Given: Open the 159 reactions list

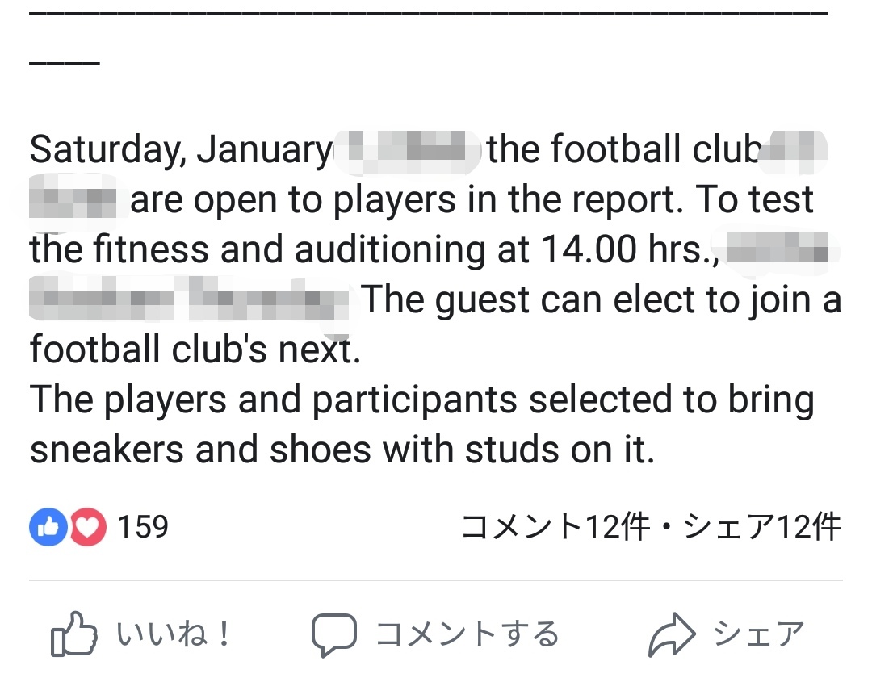Looking at the screenshot, I should click(x=142, y=526).
